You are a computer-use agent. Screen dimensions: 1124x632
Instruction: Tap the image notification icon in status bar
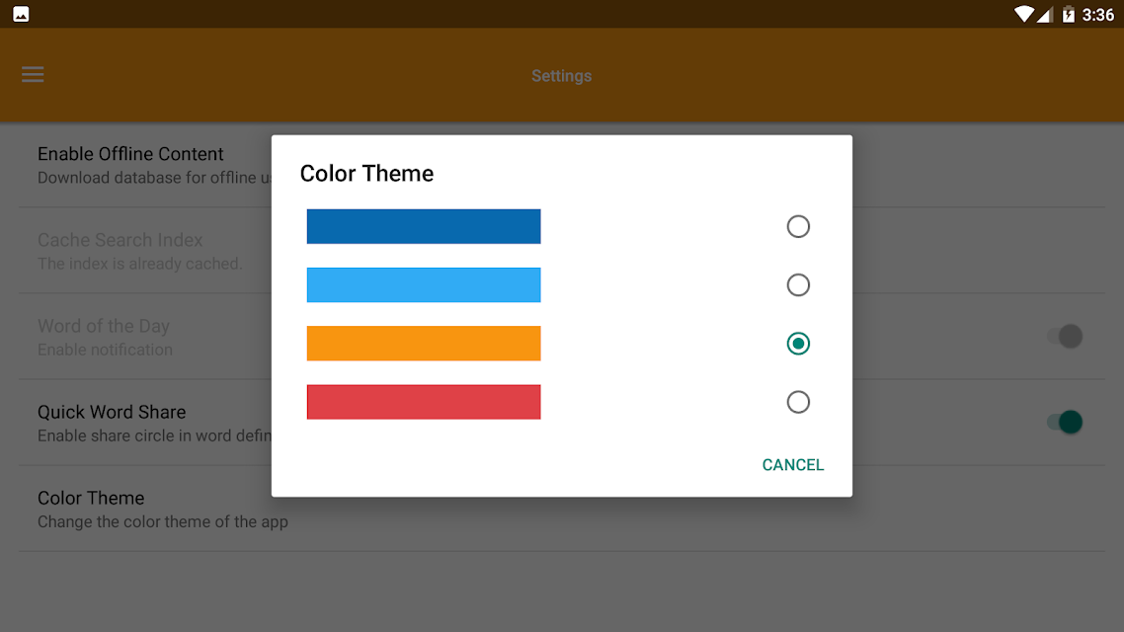tap(21, 15)
